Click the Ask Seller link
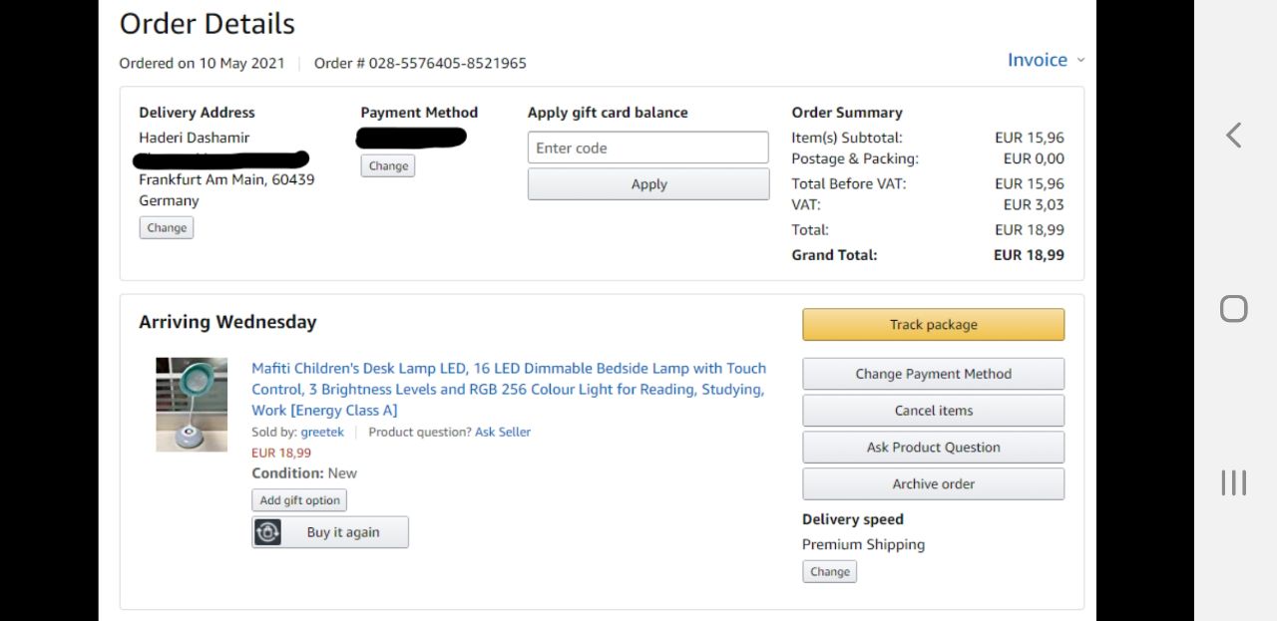The width and height of the screenshot is (1277, 621). [x=502, y=432]
